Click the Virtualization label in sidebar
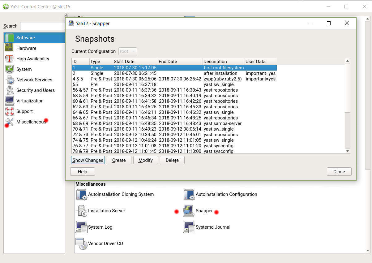372x263 pixels. [30, 101]
